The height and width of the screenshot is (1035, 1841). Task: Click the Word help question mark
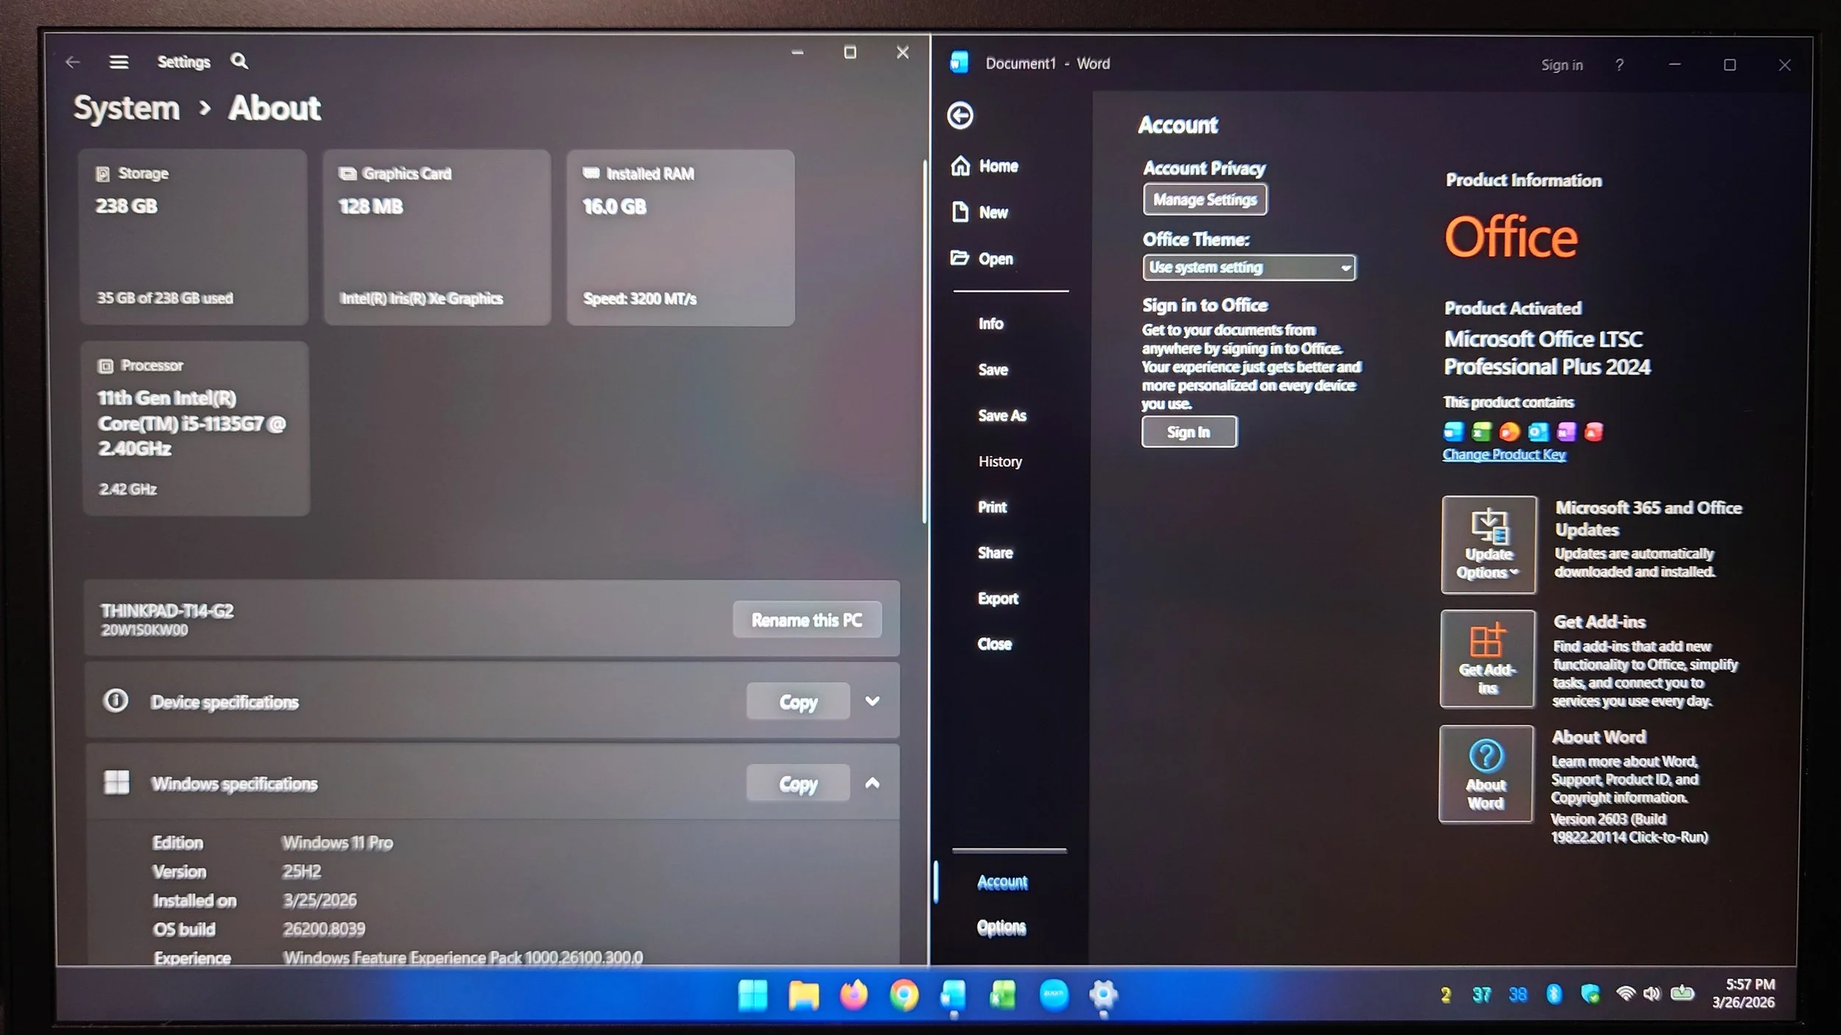pyautogui.click(x=1619, y=65)
